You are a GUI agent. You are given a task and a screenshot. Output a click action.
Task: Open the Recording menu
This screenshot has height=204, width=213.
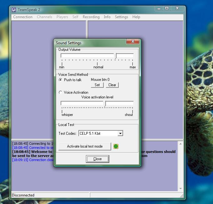(x=91, y=17)
